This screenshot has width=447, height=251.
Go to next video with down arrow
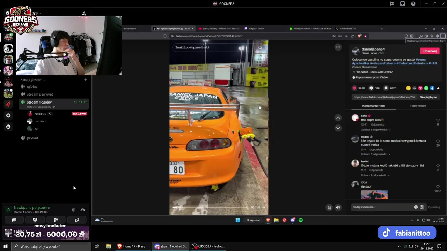click(338, 128)
